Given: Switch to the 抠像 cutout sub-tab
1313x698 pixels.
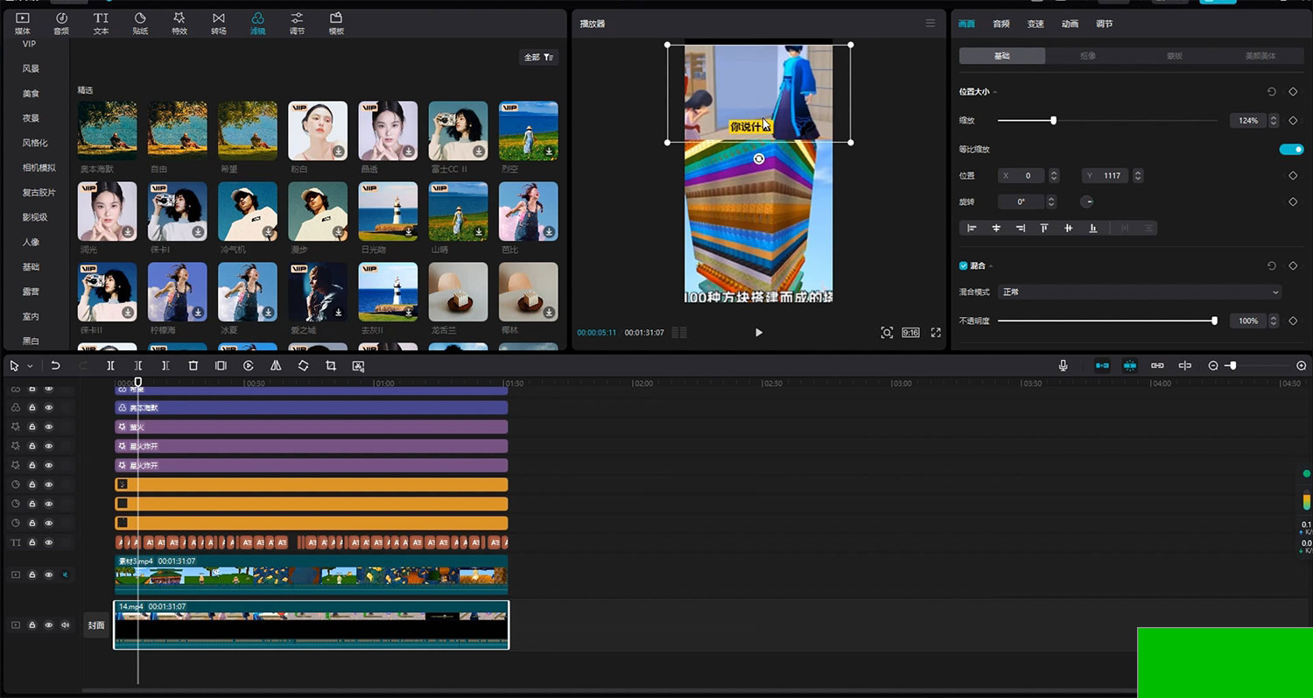Looking at the screenshot, I should click(1087, 56).
